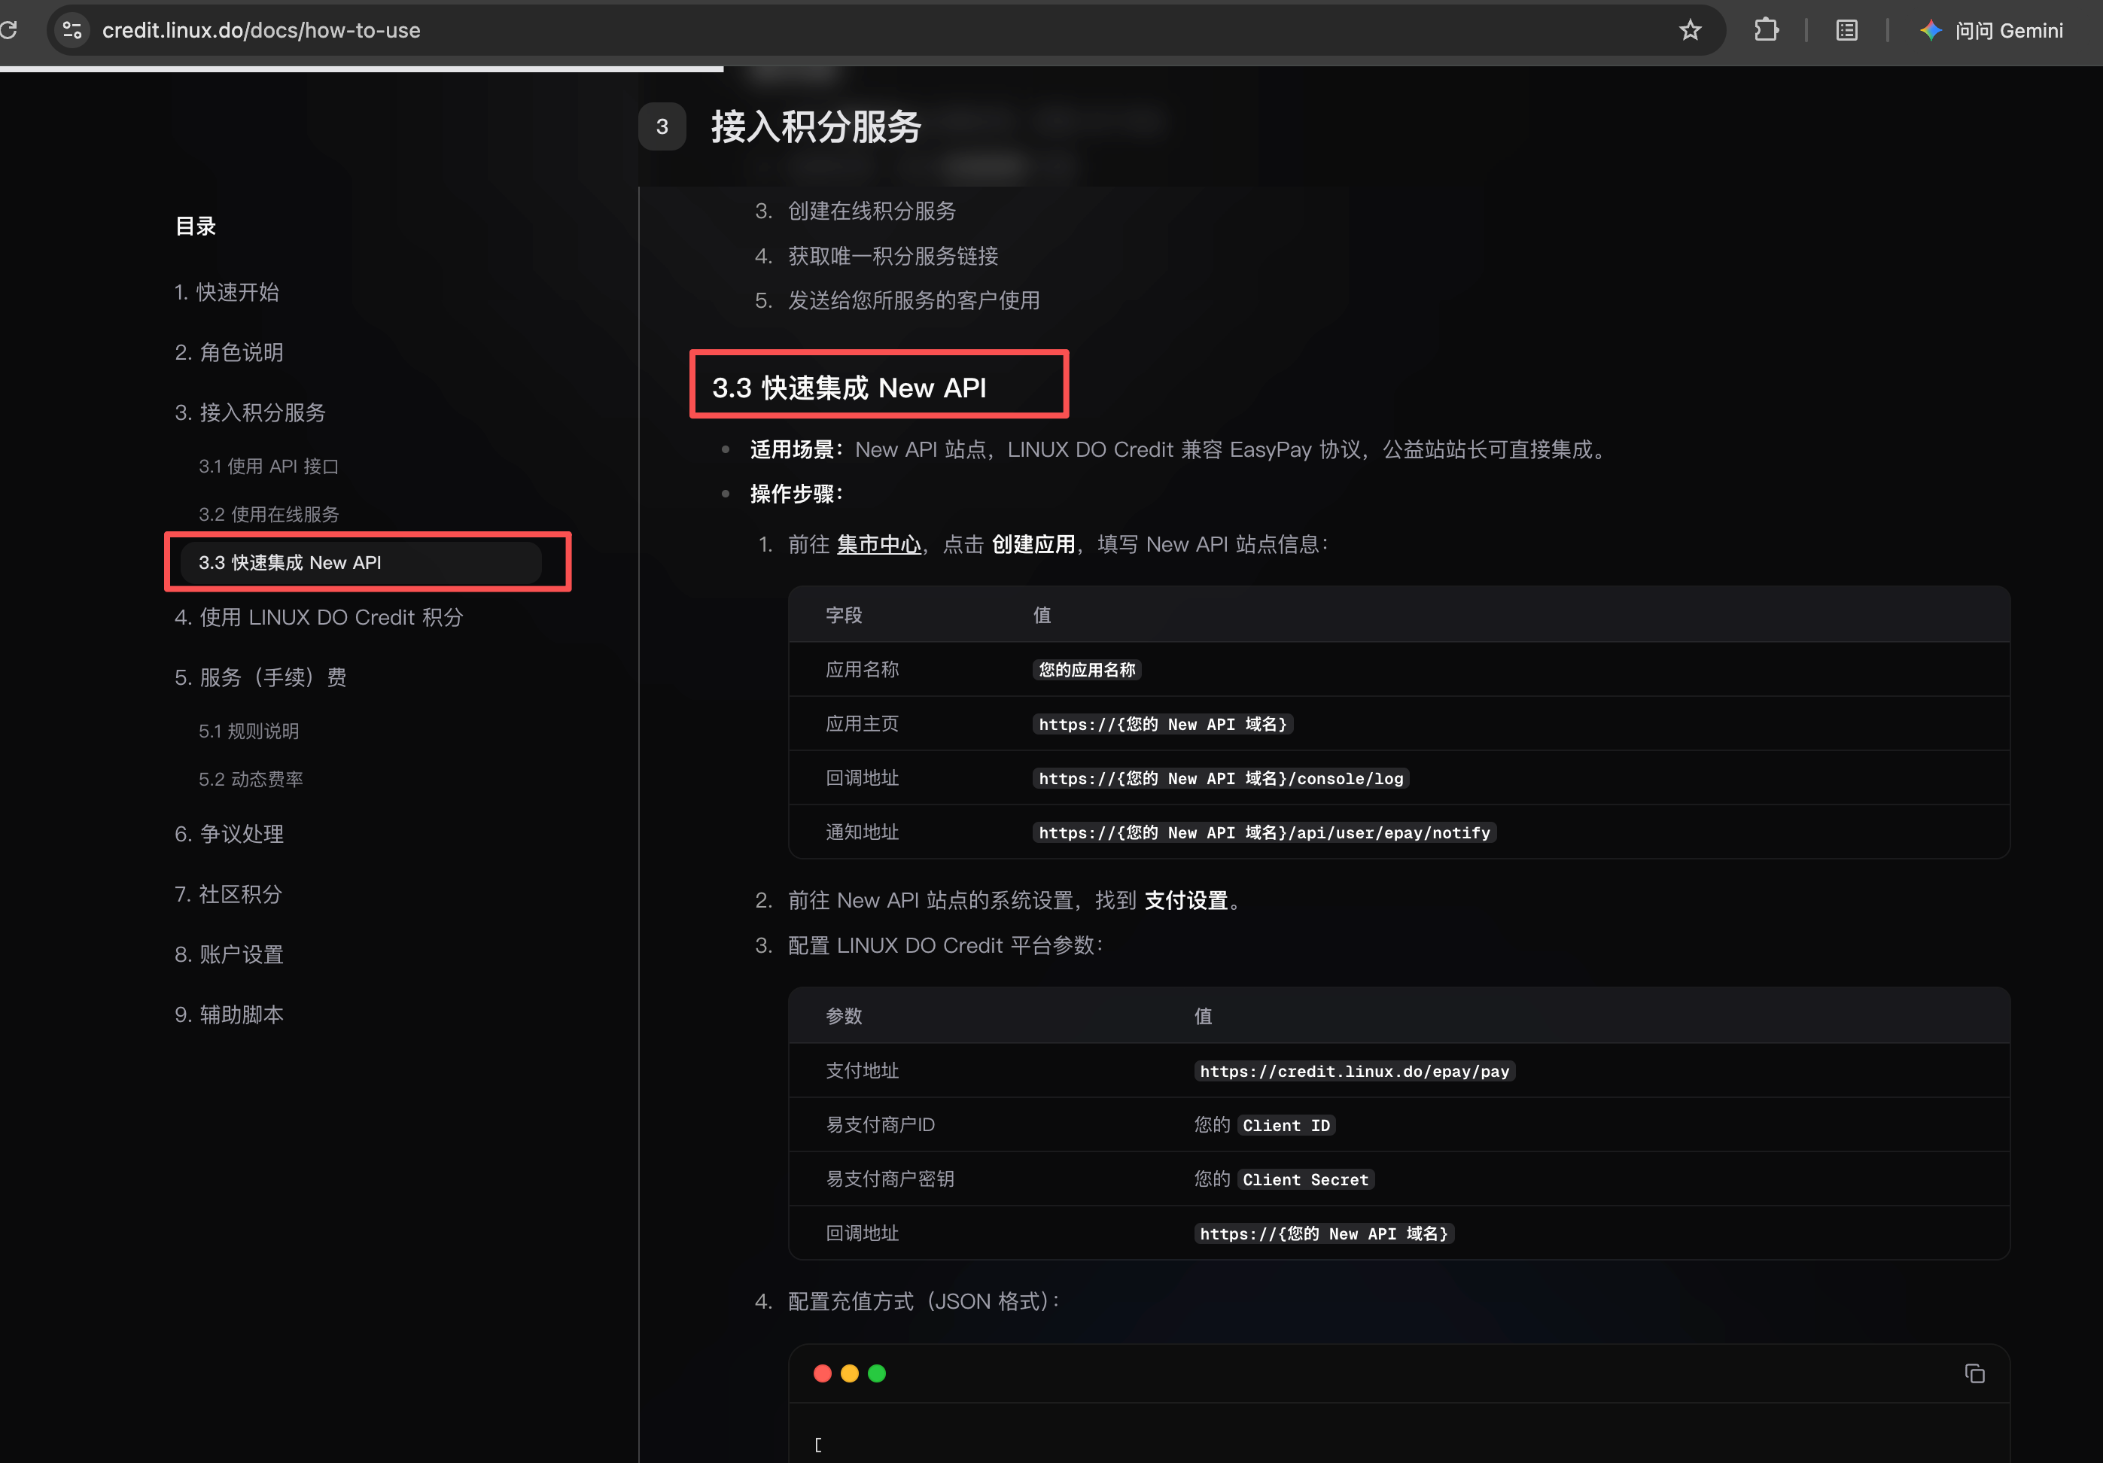Jump to 3.1 使用 API 接口 section
The height and width of the screenshot is (1463, 2103).
(x=269, y=466)
